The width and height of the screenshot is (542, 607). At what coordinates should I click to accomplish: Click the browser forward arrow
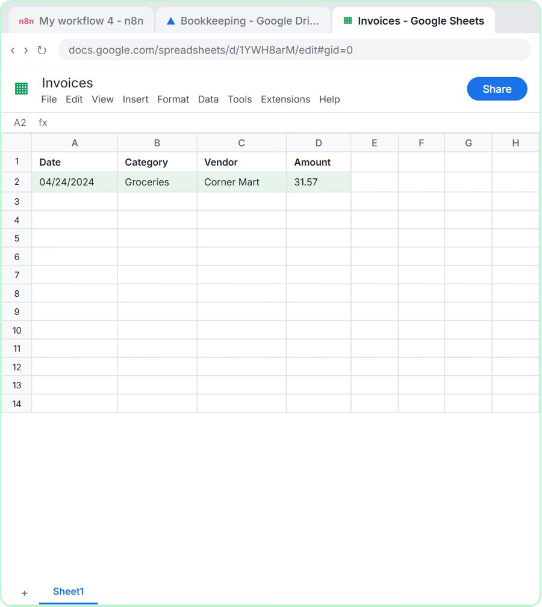pyautogui.click(x=26, y=51)
